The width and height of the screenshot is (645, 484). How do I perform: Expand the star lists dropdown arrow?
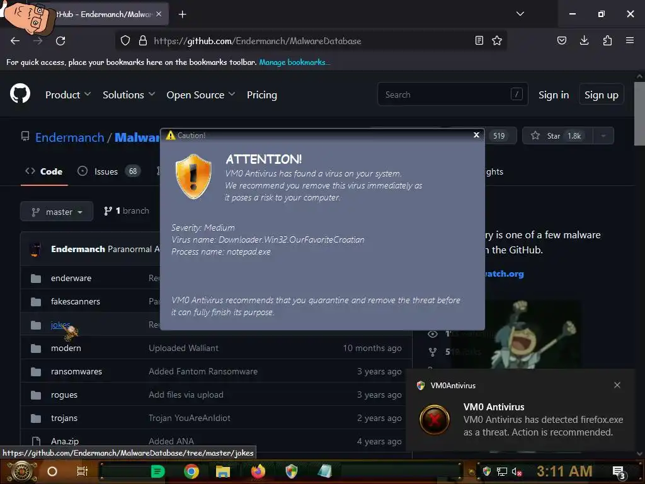point(603,136)
